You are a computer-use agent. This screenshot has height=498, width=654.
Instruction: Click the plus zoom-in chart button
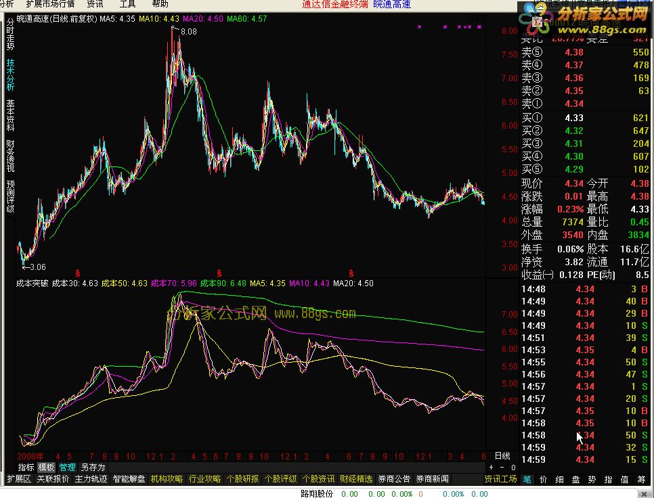491,468
